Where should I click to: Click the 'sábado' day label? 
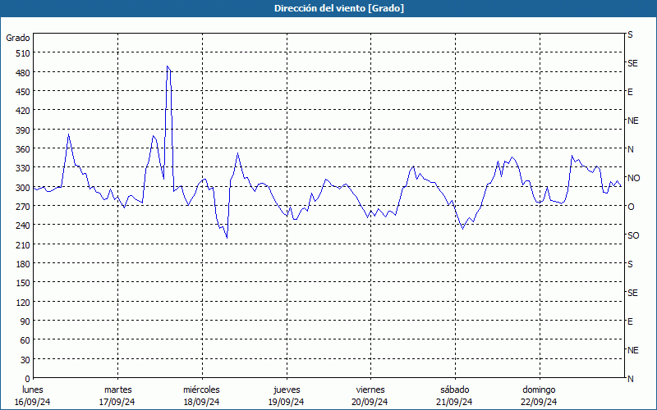coord(455,390)
